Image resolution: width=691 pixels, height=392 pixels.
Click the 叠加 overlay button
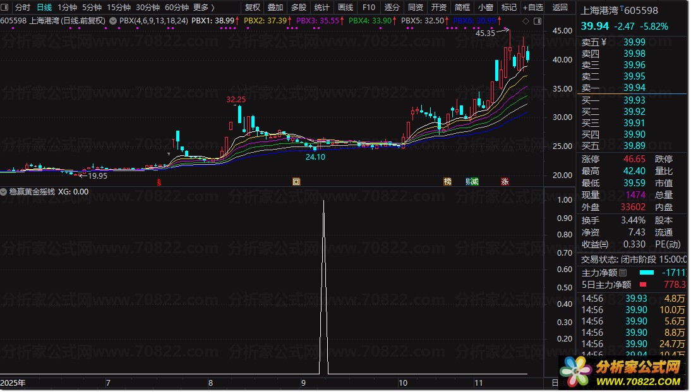coord(275,8)
